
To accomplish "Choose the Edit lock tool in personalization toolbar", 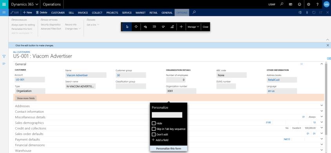I will tap(172, 27).
